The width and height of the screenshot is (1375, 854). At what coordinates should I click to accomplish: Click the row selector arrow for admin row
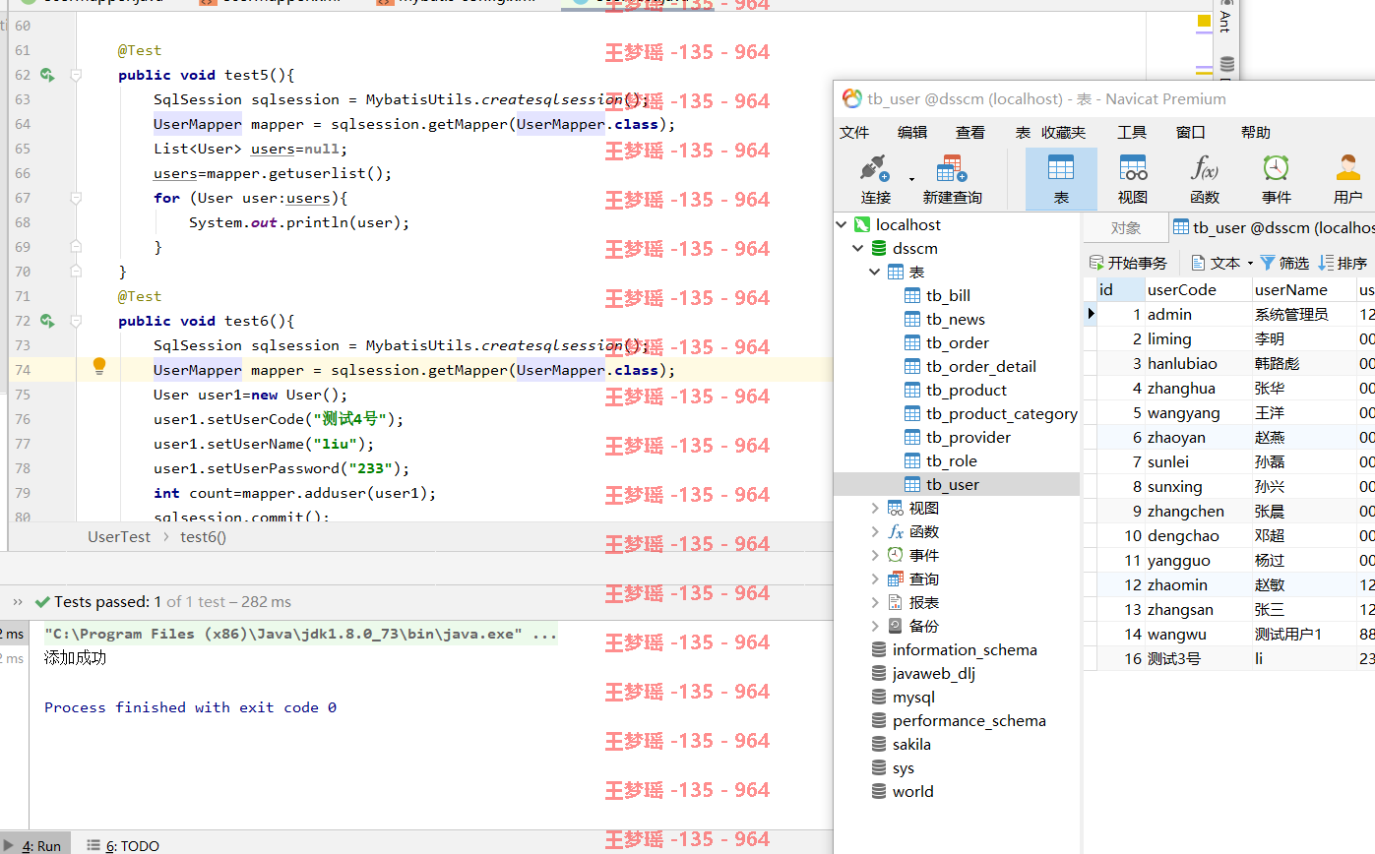pos(1091,314)
